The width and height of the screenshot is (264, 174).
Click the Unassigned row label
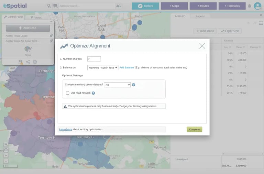click(x=181, y=159)
